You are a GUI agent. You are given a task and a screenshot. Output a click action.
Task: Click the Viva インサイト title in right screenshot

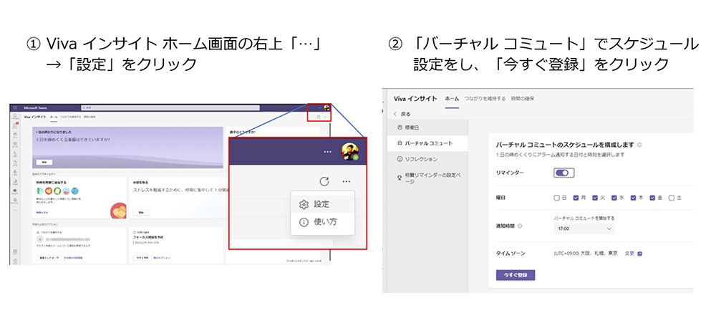(x=415, y=99)
